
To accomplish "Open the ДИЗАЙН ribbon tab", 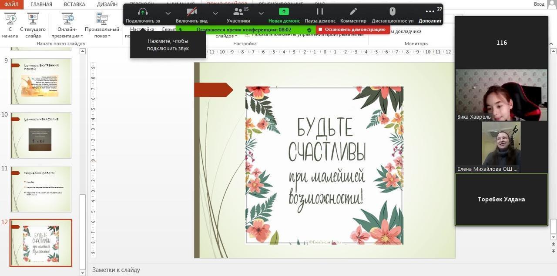I will [107, 4].
